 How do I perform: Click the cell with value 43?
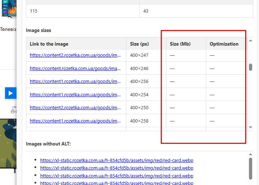coord(196,11)
